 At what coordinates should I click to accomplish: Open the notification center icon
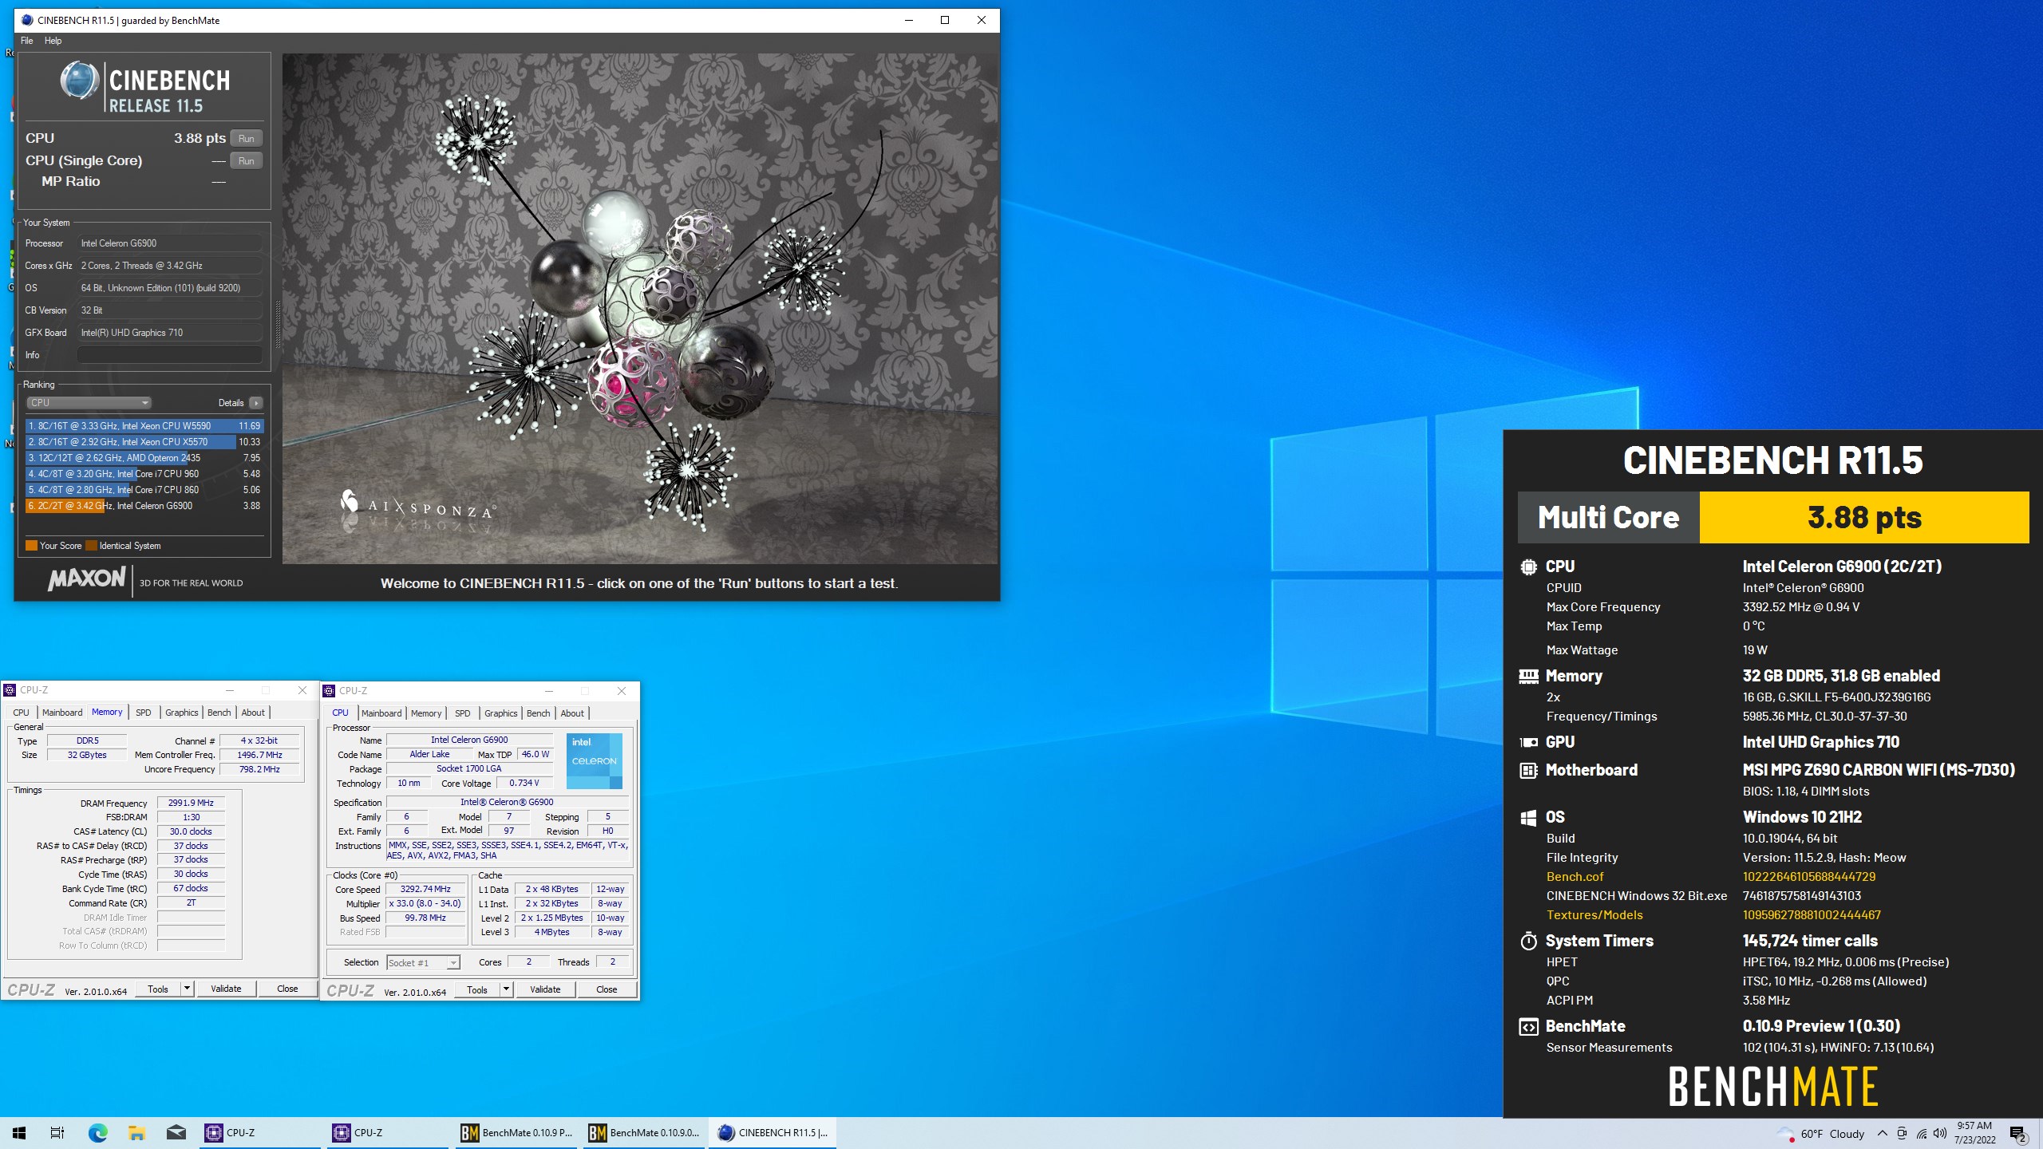click(x=2019, y=1133)
